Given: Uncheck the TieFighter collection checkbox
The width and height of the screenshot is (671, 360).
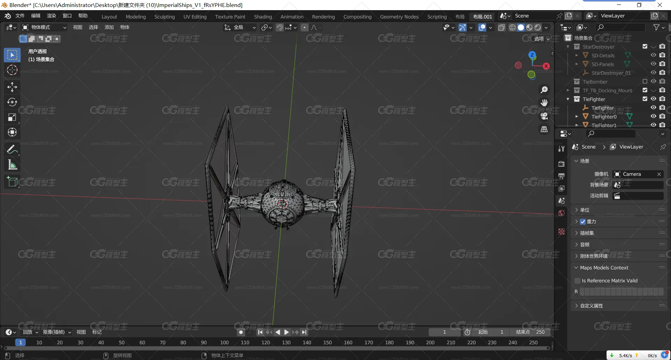Looking at the screenshot, I should click(x=645, y=99).
